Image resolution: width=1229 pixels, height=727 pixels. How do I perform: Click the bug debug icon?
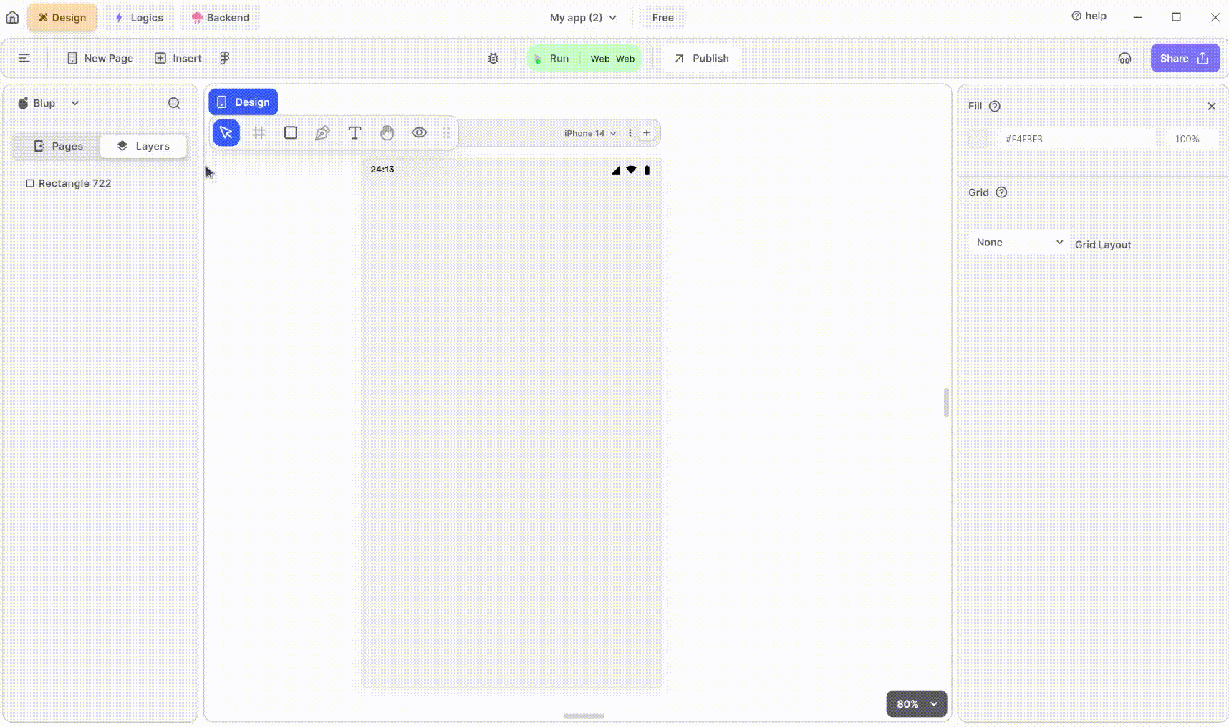click(493, 59)
